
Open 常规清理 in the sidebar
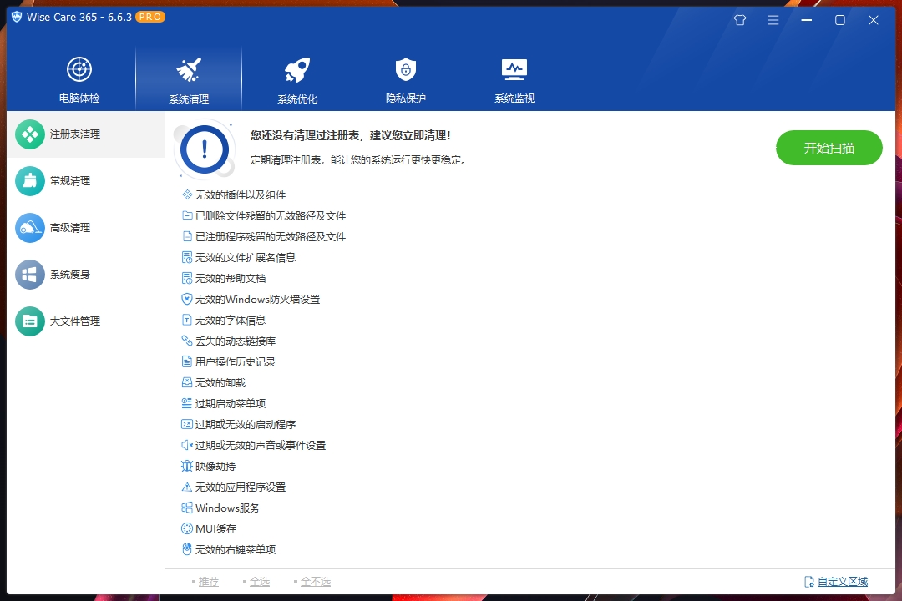point(86,181)
